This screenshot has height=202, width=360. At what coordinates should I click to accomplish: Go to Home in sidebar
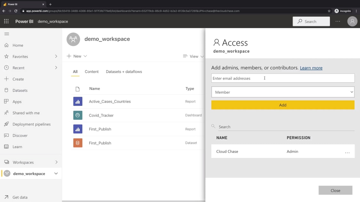click(18, 45)
